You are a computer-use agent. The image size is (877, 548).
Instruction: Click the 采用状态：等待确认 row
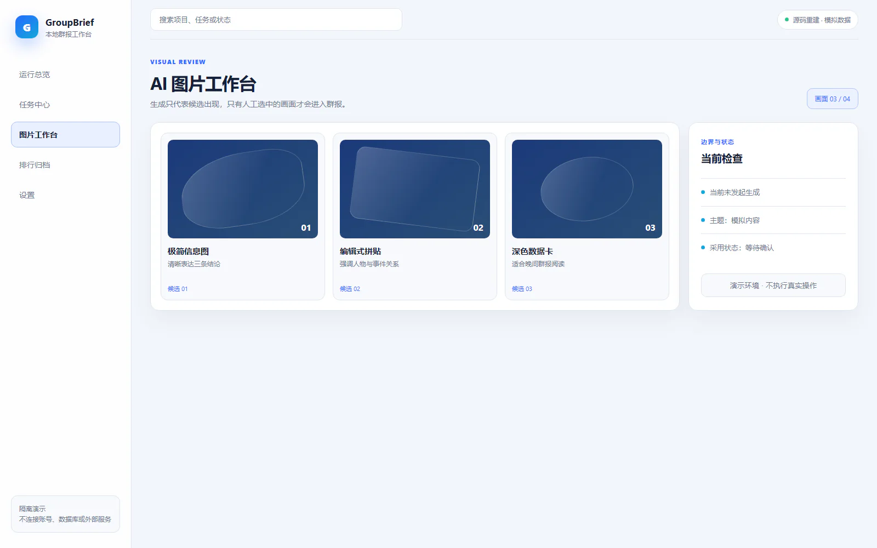pos(773,248)
